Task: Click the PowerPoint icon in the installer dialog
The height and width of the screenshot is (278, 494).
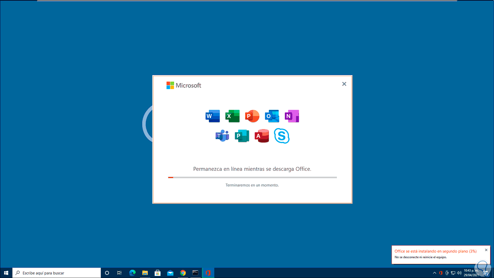Action: (252, 116)
